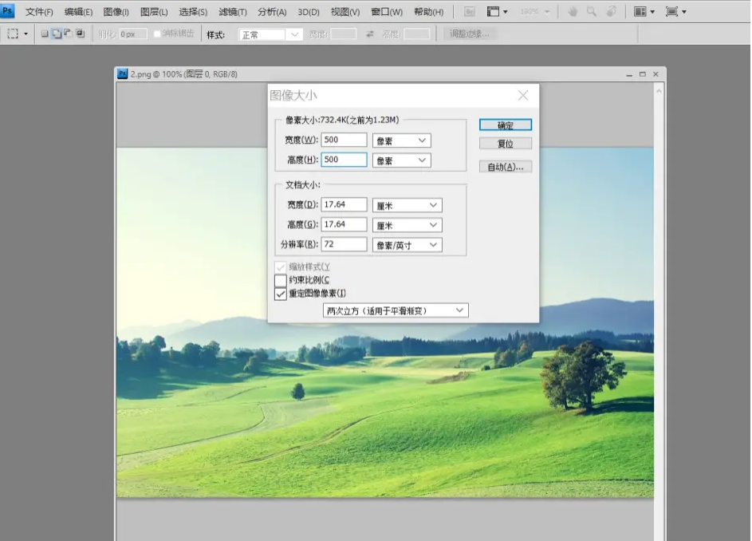Click the options bar 宽度 field
Screen dimensions: 752x541
point(344,34)
